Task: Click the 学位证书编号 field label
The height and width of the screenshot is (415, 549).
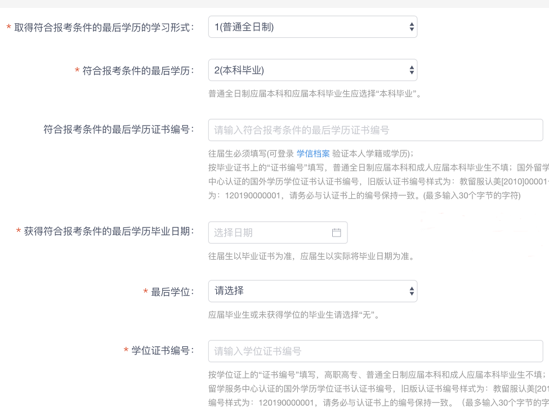Action: coord(162,351)
